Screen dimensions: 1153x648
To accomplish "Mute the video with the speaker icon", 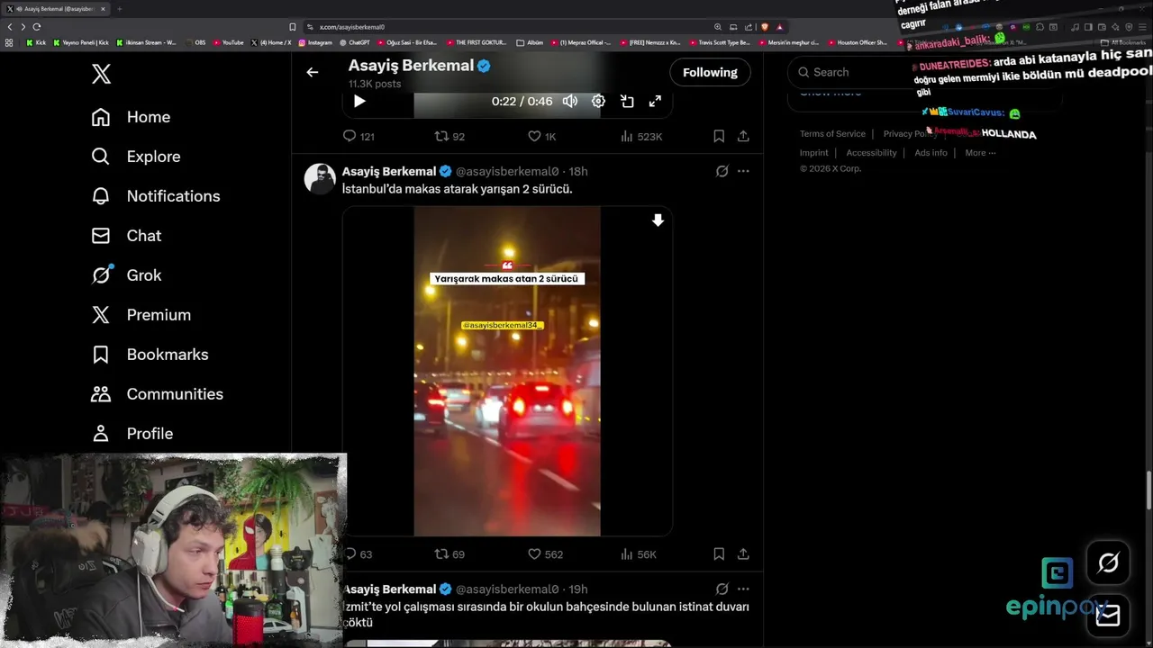I will click(570, 101).
